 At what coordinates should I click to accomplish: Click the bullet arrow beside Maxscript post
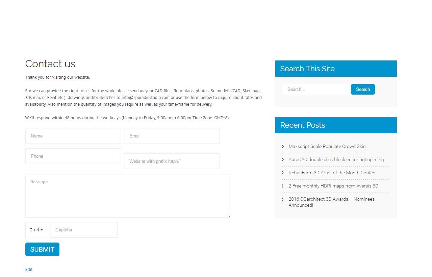click(x=283, y=146)
